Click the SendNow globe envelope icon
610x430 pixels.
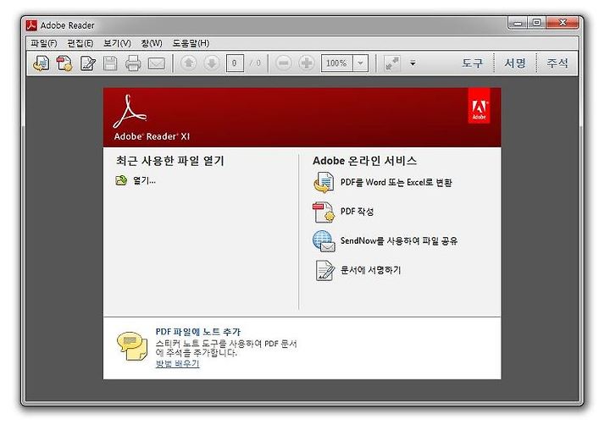[324, 241]
